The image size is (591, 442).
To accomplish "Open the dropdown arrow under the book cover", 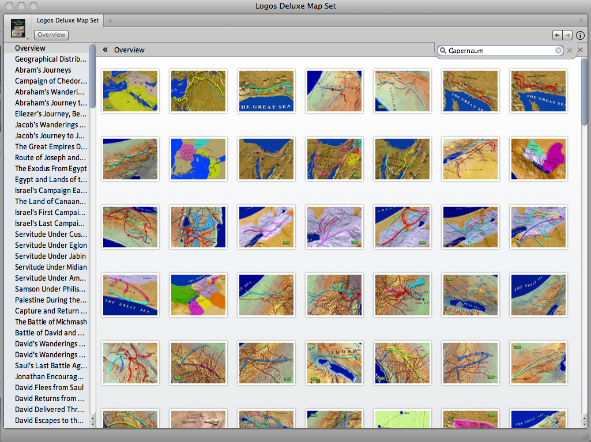I will pyautogui.click(x=28, y=38).
